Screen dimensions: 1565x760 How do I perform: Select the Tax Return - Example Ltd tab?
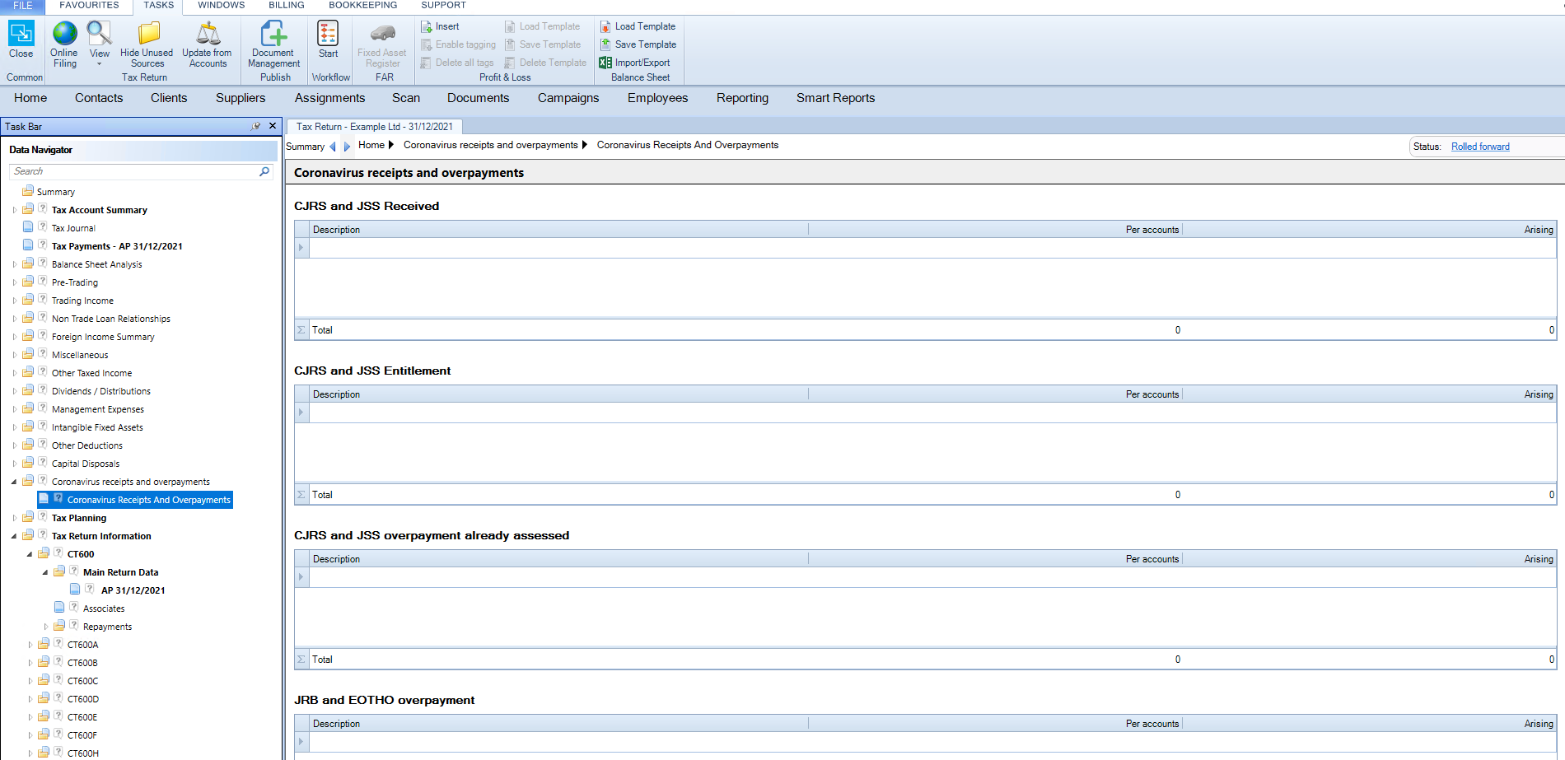coord(375,127)
